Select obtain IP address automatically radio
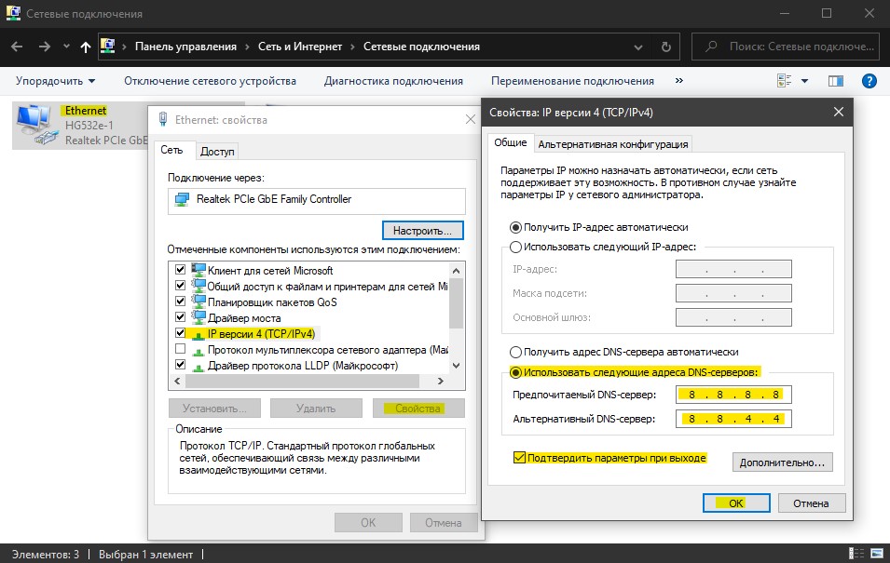The width and height of the screenshot is (890, 563). click(x=515, y=227)
